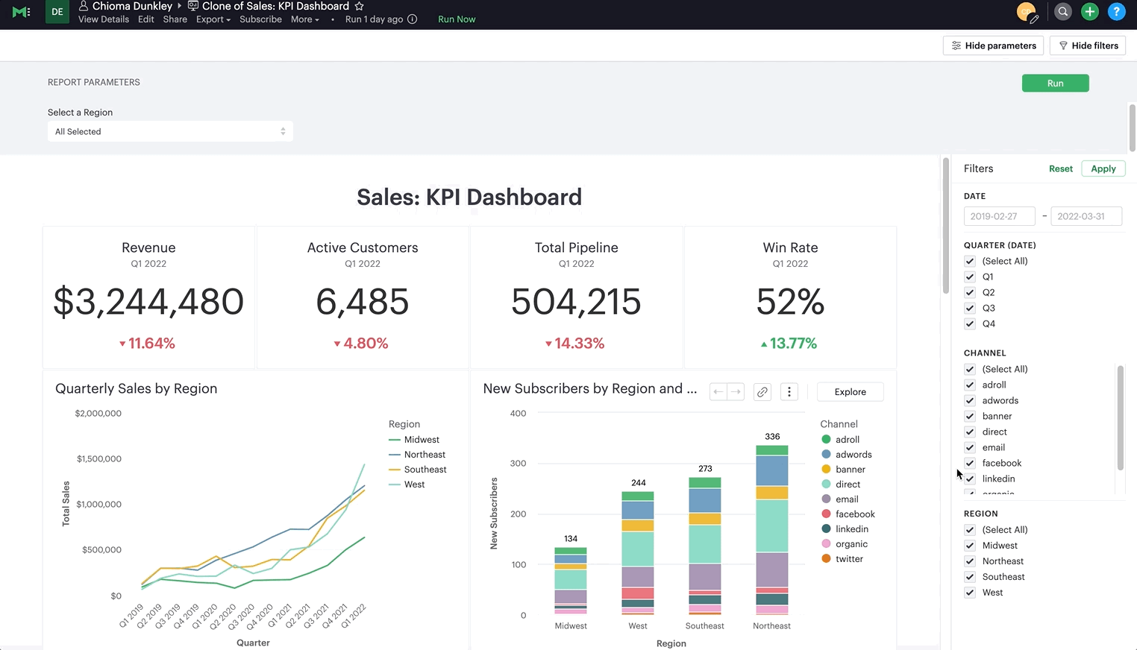Expand the Export menu
The image size is (1137, 650).
click(213, 19)
